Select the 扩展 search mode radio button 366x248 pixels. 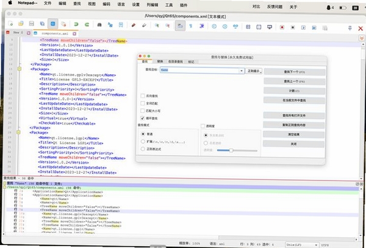143,142
